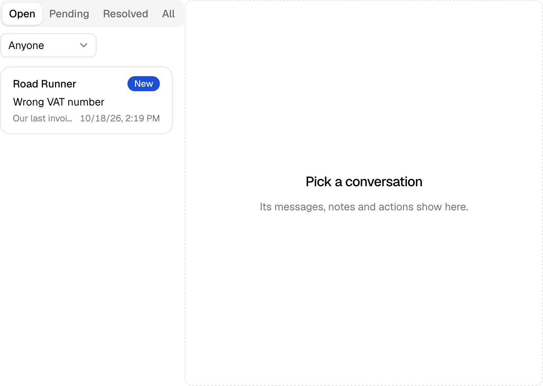Click 'Its messages, notes and actions show here.'
Image resolution: width=543 pixels, height=386 pixels.
coord(364,207)
